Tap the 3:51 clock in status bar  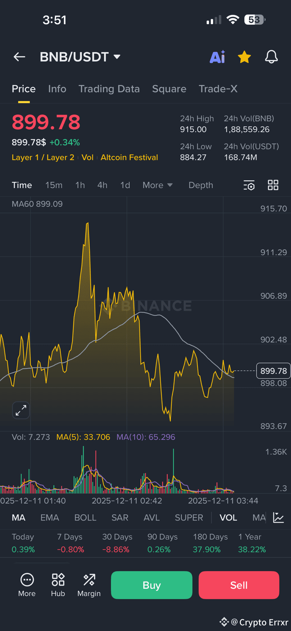coord(54,20)
